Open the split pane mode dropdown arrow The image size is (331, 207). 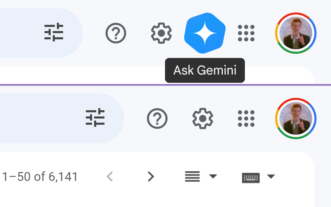tap(213, 177)
